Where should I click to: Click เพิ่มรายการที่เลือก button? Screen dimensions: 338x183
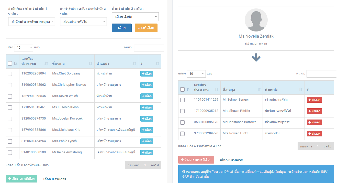(21, 179)
